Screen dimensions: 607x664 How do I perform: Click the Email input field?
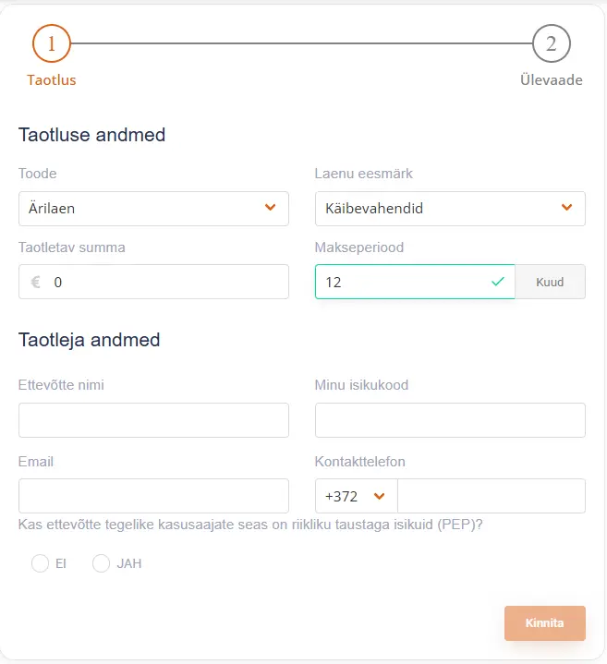(153, 496)
